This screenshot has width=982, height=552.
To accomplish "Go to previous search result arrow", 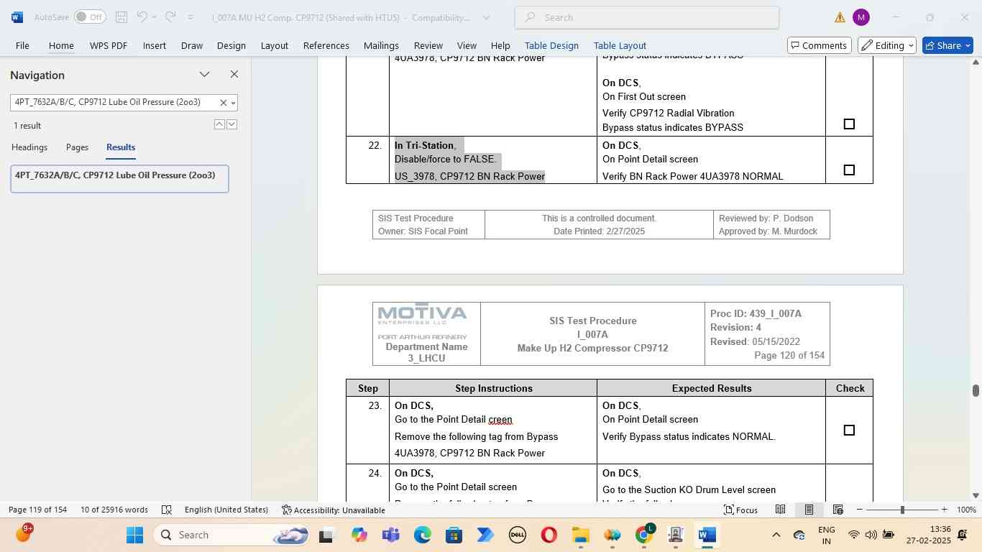I will (219, 124).
